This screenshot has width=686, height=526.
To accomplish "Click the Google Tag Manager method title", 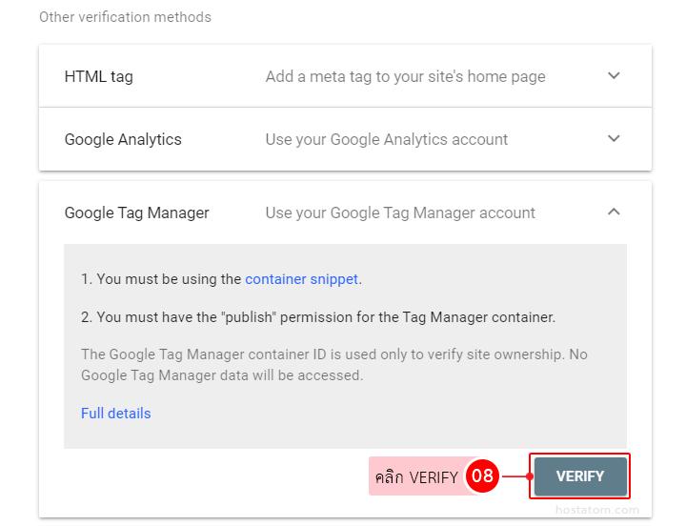I will [x=136, y=213].
